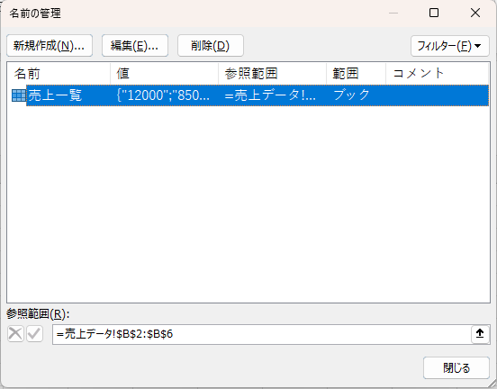The image size is (497, 389).
Task: Open the 編集(E)... dialog button
Action: coord(135,46)
